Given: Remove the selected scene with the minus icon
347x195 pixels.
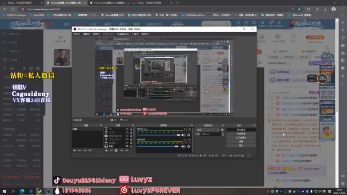Looking at the screenshot, I should (x=79, y=150).
